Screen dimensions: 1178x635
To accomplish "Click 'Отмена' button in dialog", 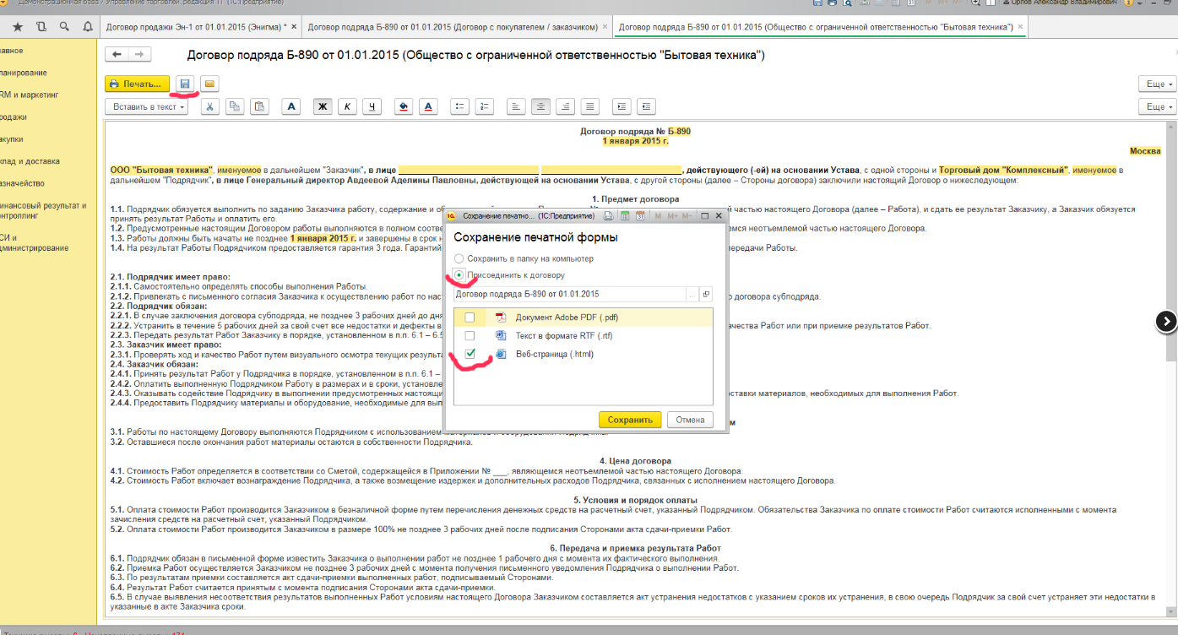I will pyautogui.click(x=690, y=420).
